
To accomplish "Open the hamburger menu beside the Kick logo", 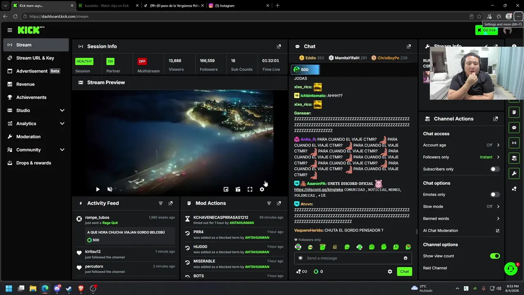I will point(10,30).
